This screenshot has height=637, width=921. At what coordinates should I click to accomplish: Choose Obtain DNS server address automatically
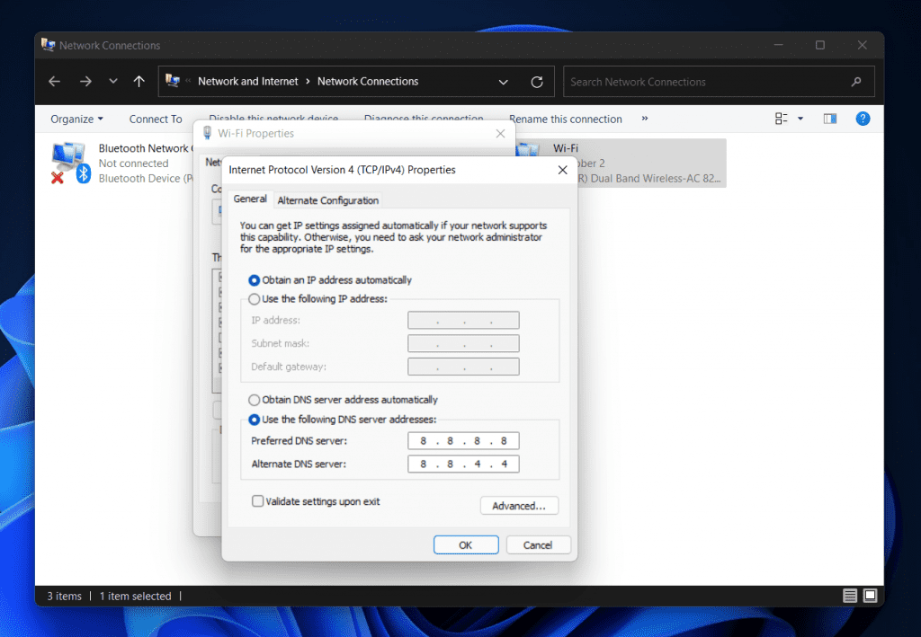coord(255,400)
